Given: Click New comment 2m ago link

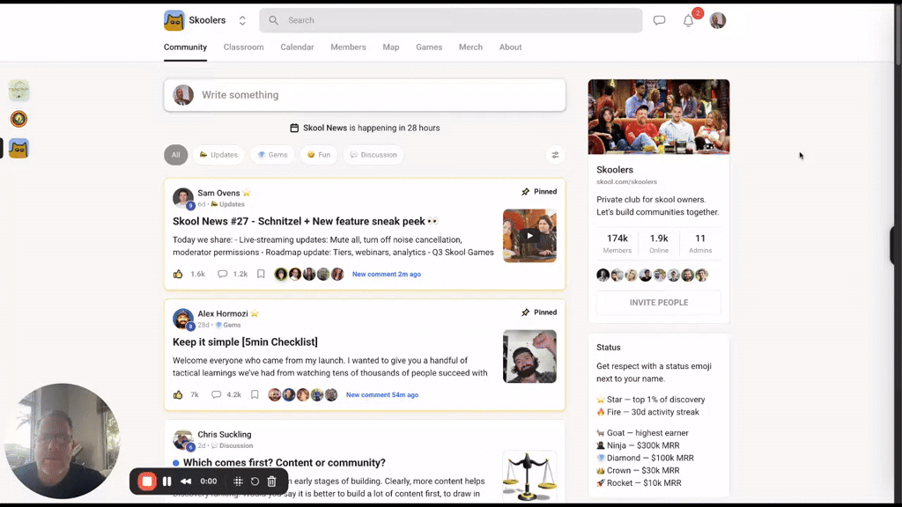Looking at the screenshot, I should 387,275.
